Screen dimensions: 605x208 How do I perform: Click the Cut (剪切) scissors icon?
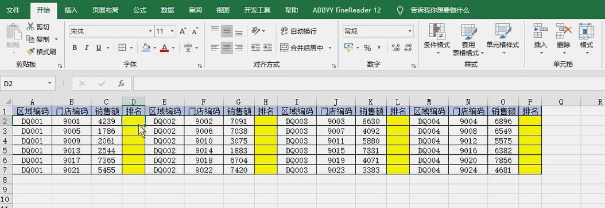[30, 27]
